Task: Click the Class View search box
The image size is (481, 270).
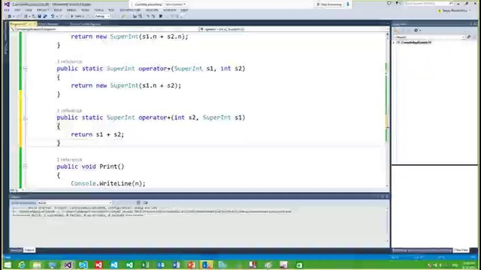Action: [x=429, y=37]
